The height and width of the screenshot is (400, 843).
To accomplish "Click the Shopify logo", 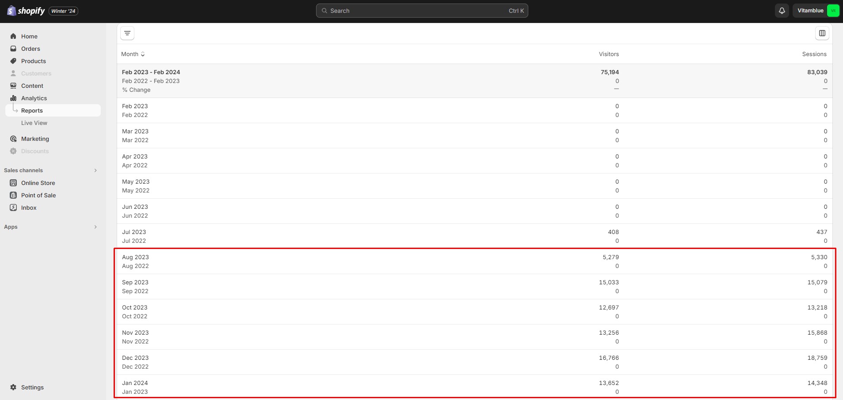I will click(x=26, y=11).
